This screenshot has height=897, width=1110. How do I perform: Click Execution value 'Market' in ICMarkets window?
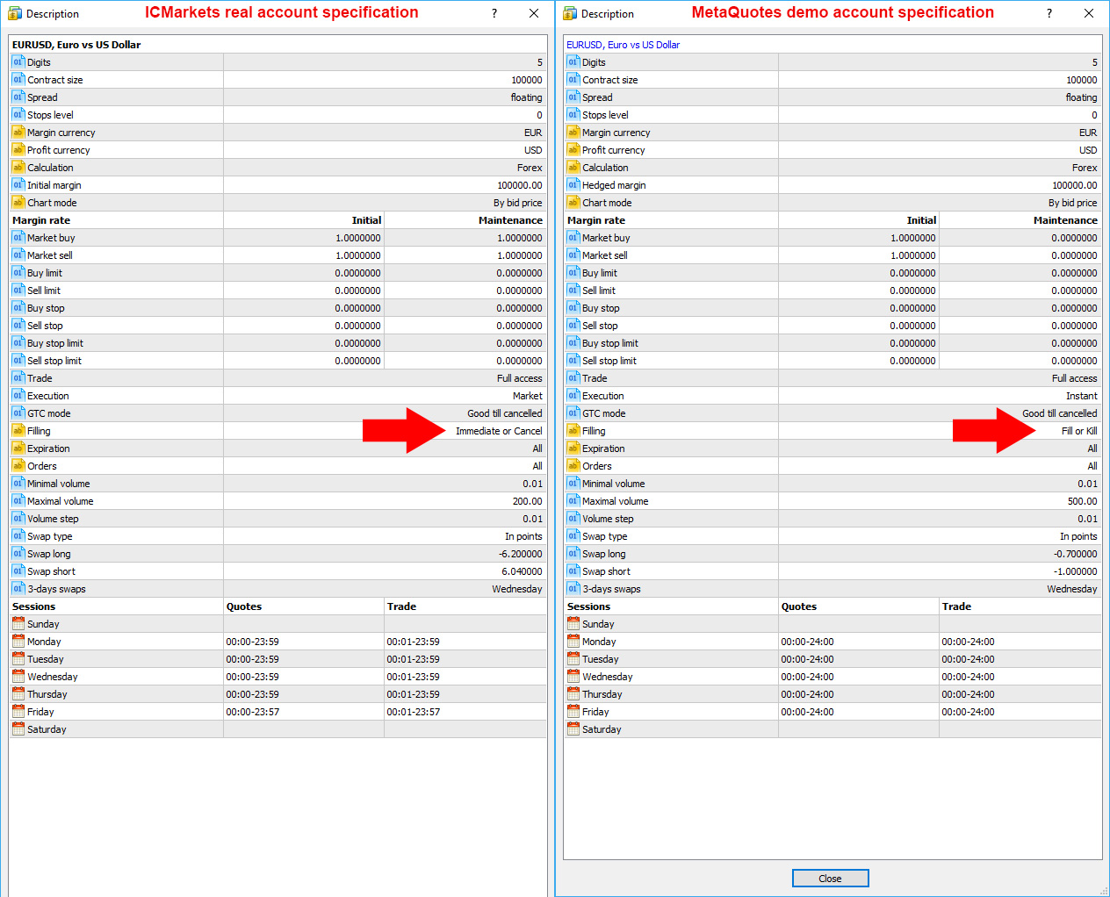528,396
